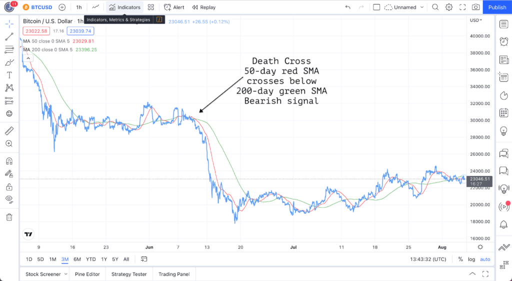
Task: Select the zoom in tool
Action: tap(9, 143)
